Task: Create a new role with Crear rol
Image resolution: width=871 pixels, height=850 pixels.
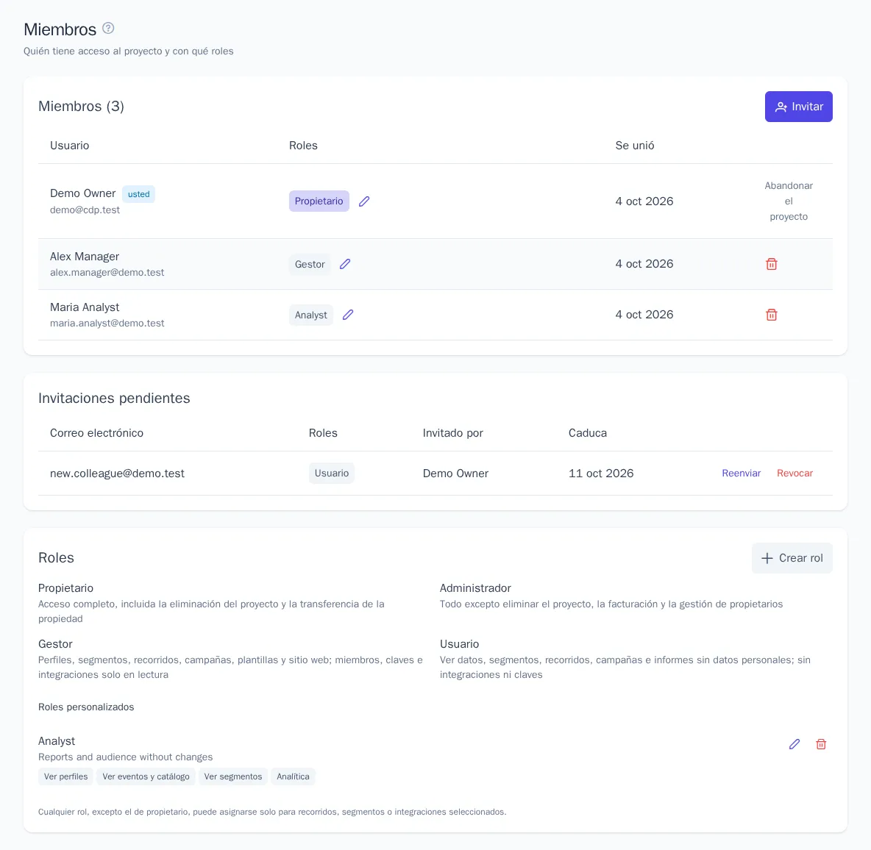Action: [792, 558]
